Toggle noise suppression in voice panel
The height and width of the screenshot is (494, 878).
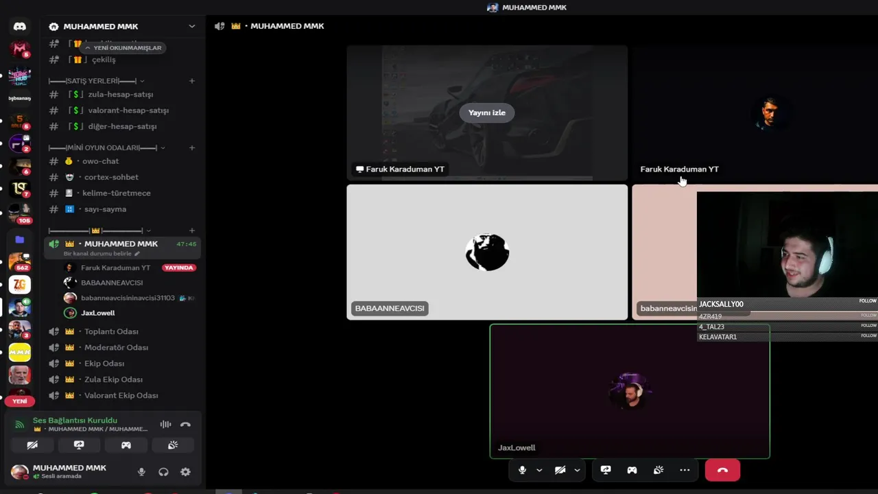pyautogui.click(x=165, y=425)
